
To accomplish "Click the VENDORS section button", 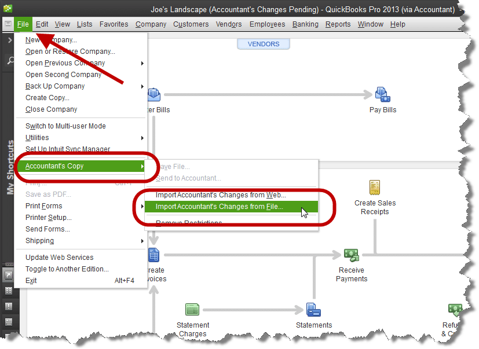I will click(264, 44).
